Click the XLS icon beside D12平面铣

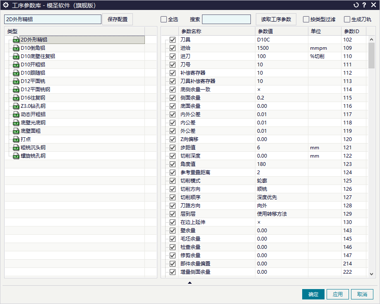pos(16,81)
